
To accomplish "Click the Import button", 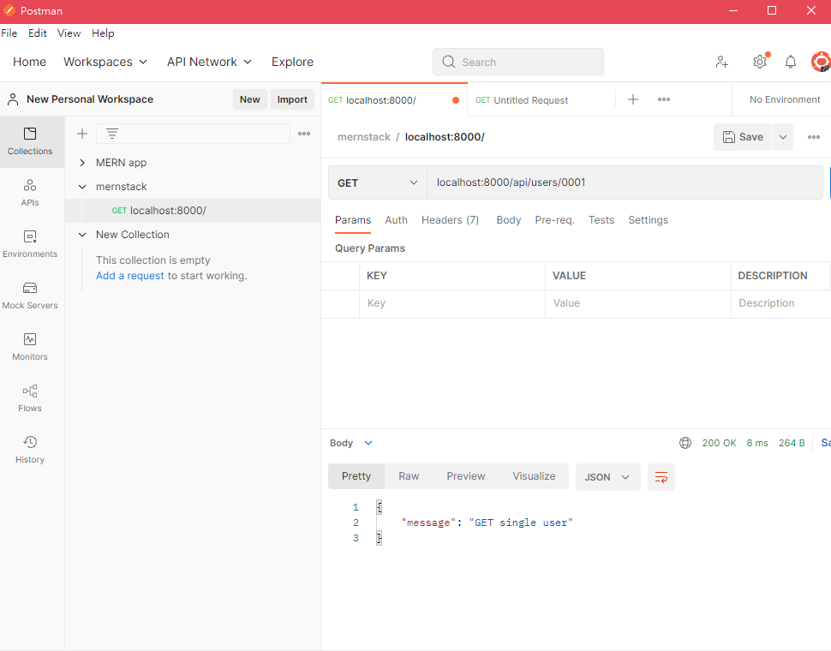I will click(x=292, y=99).
